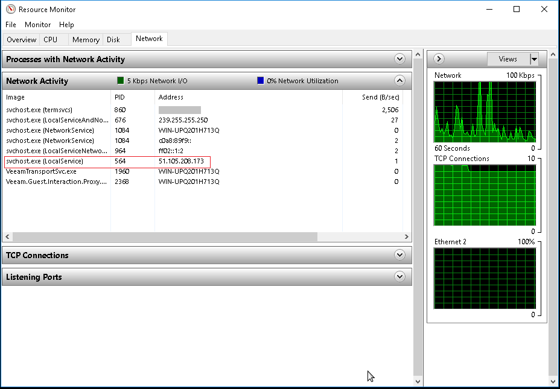The height and width of the screenshot is (389, 560).
Task: Click the Network Activity section title
Action: click(37, 81)
